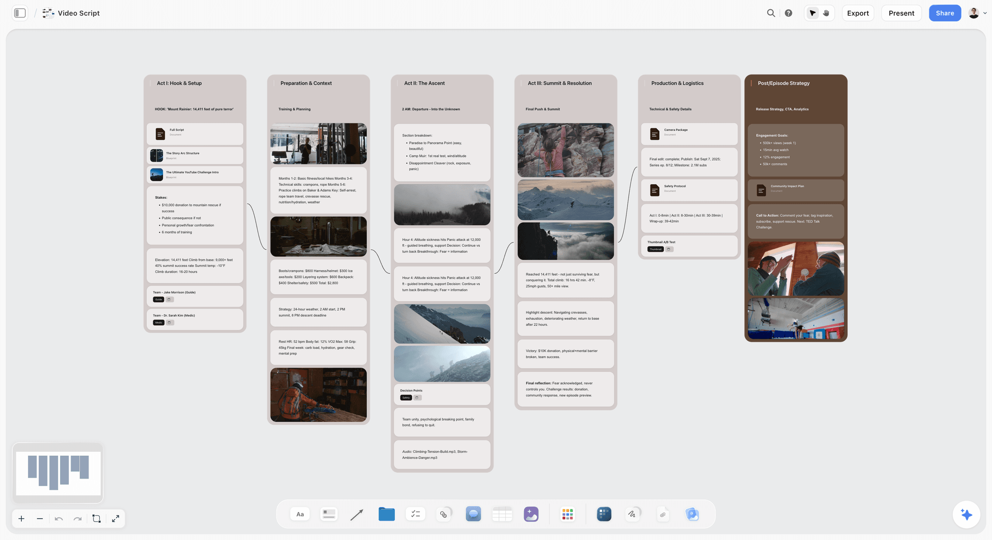Open the colorful apps grid
This screenshot has width=992, height=540.
pyautogui.click(x=567, y=514)
